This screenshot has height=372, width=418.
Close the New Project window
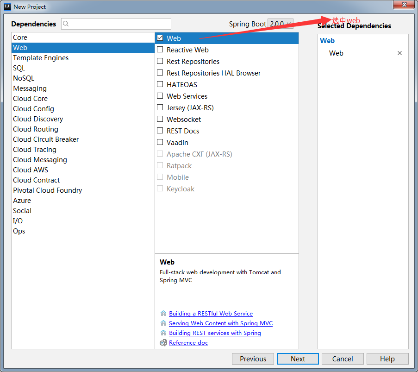pos(404,5)
